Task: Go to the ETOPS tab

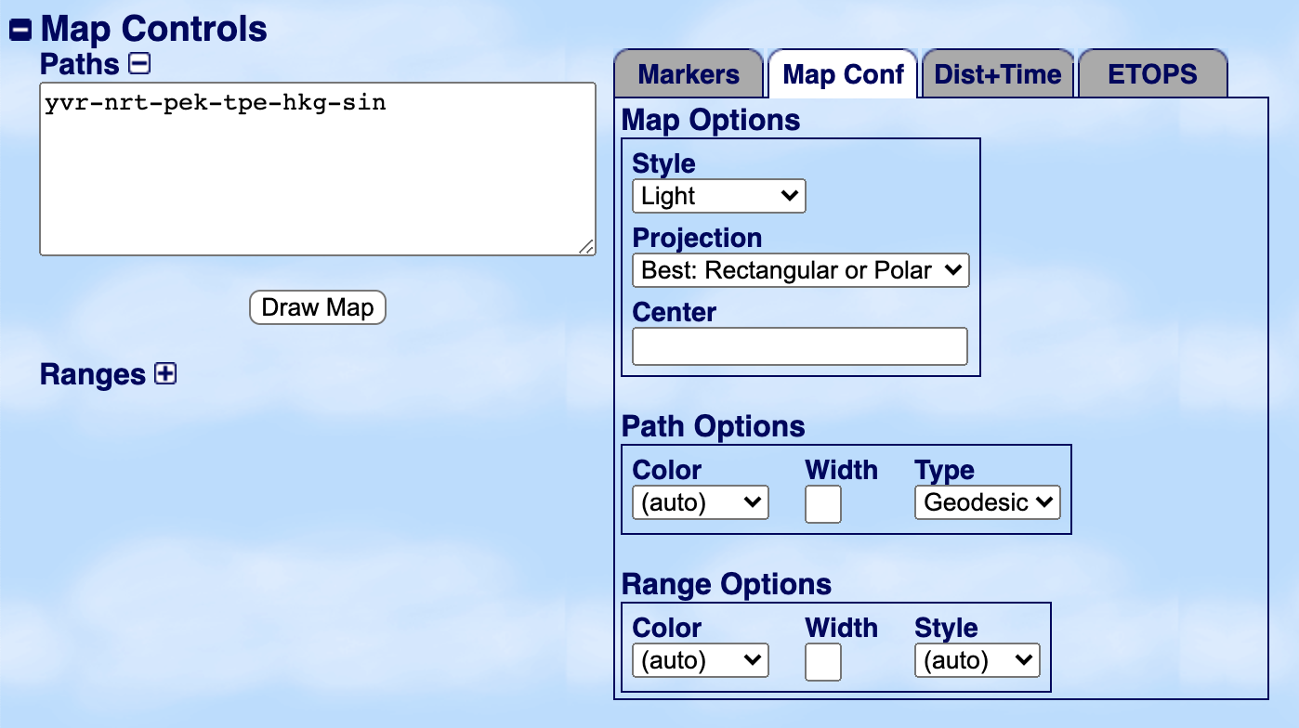Action: click(x=1152, y=75)
